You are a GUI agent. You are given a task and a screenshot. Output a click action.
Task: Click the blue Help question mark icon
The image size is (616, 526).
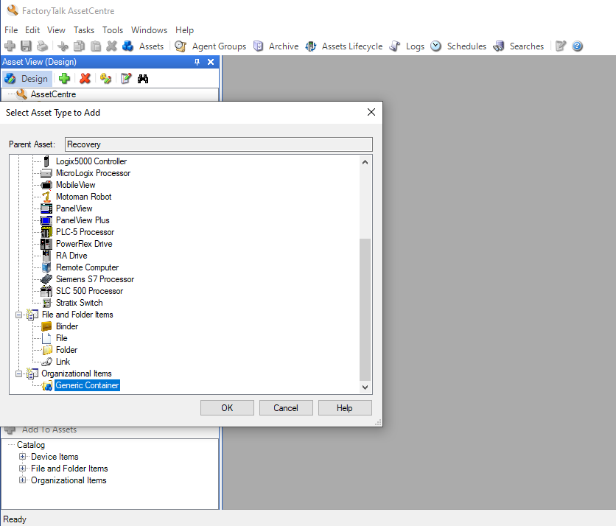(x=577, y=46)
